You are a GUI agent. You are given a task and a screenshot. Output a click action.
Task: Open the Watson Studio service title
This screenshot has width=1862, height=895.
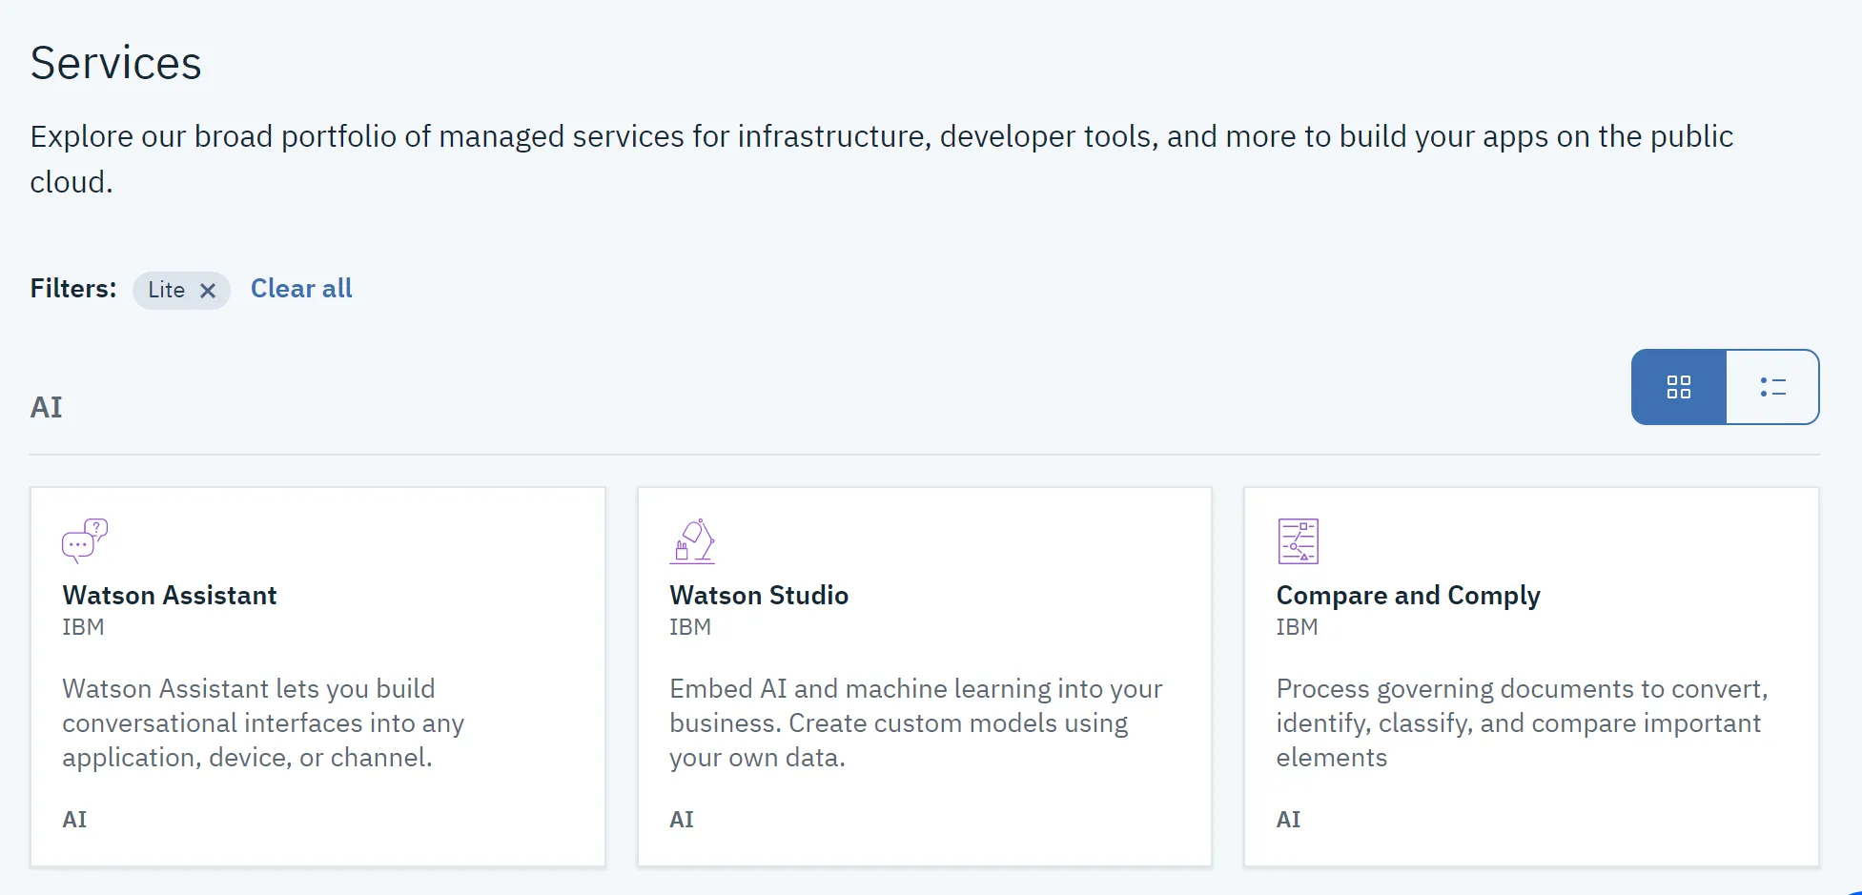(x=759, y=596)
